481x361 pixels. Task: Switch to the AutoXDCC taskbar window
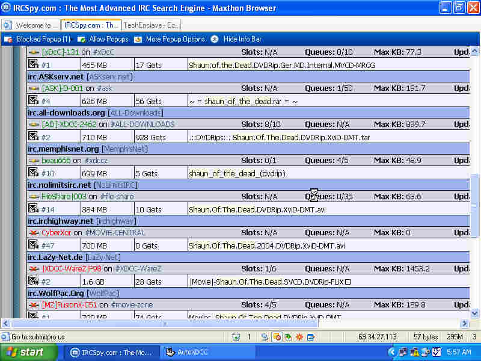207,353
